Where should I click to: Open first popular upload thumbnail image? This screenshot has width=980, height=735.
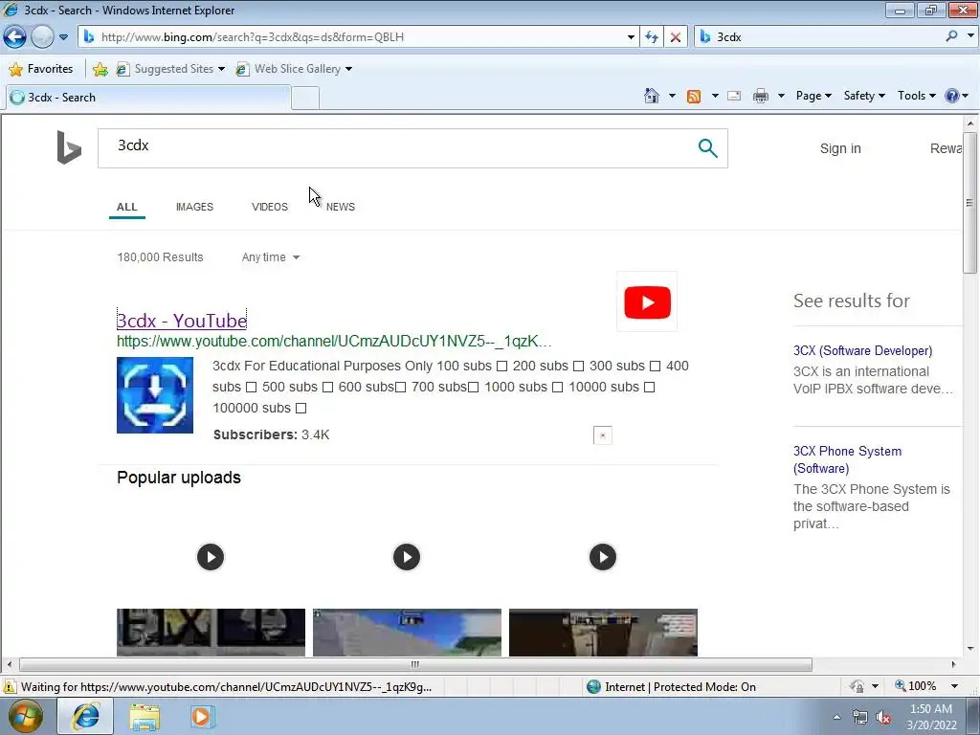pyautogui.click(x=211, y=633)
